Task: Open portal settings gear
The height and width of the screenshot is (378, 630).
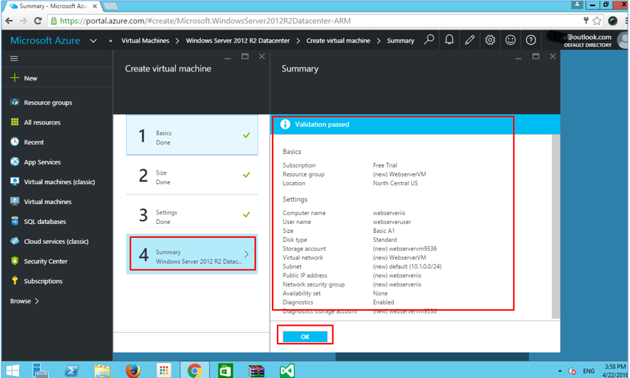Action: click(x=490, y=40)
